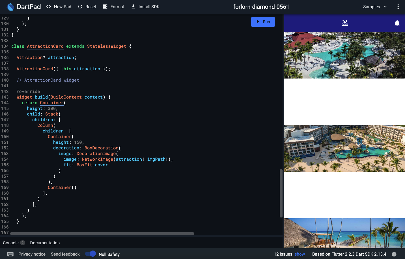Click BoxFit.cover on line 155
405x259 pixels.
(92, 165)
